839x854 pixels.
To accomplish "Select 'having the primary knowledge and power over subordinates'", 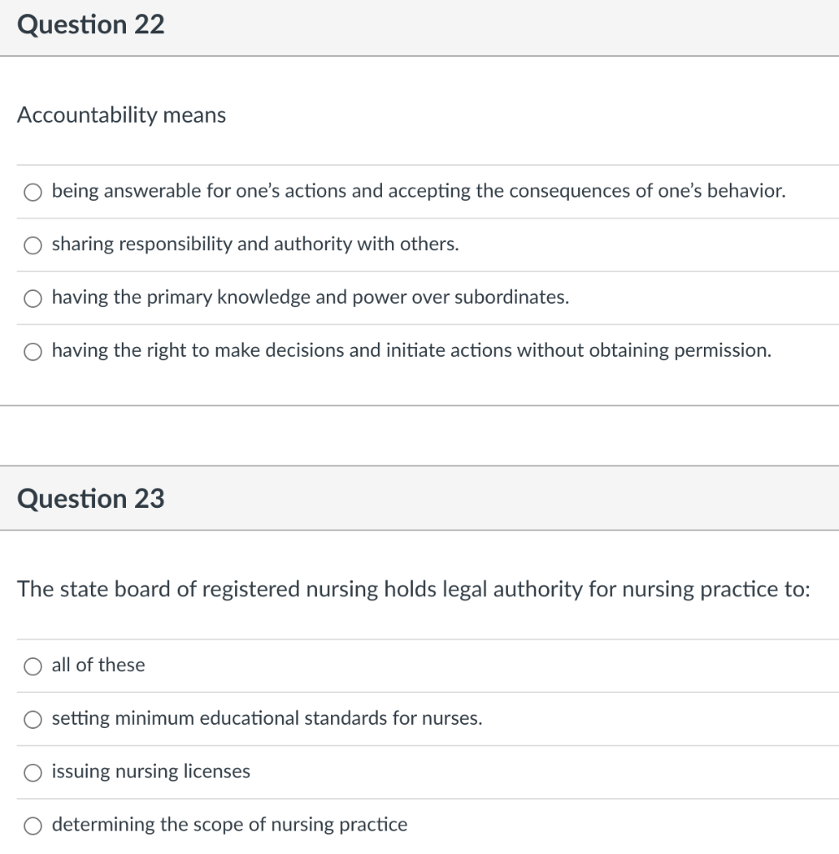I will coord(310,298).
